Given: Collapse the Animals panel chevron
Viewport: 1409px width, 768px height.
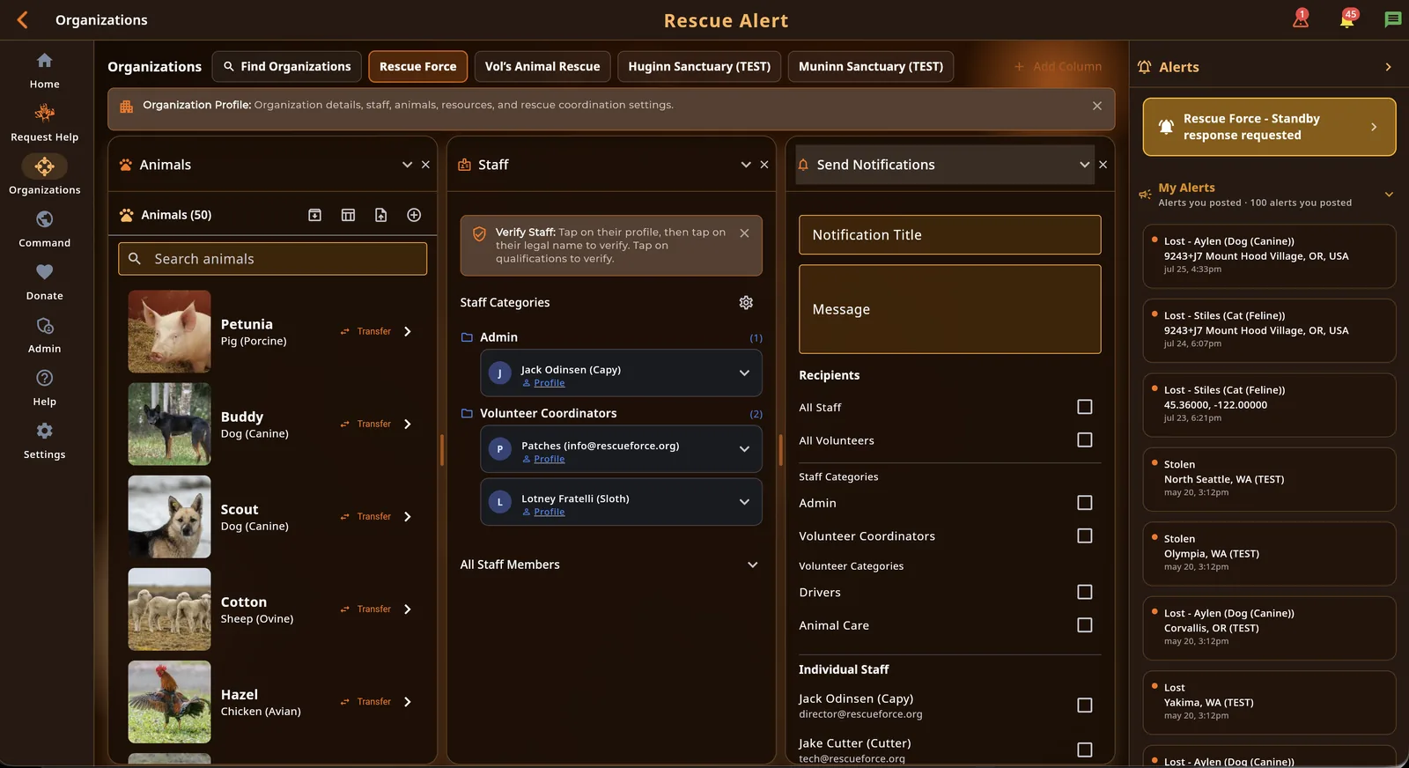Looking at the screenshot, I should [x=407, y=165].
